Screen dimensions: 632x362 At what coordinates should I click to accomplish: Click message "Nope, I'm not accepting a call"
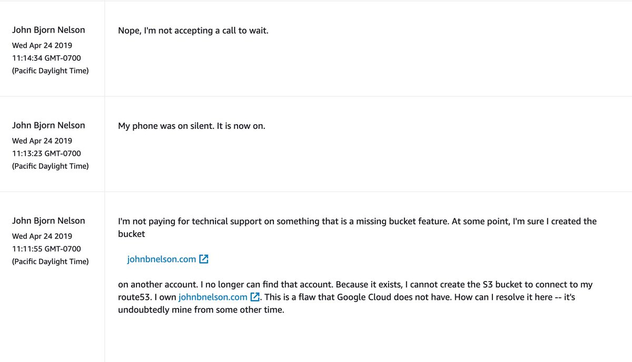click(x=193, y=31)
